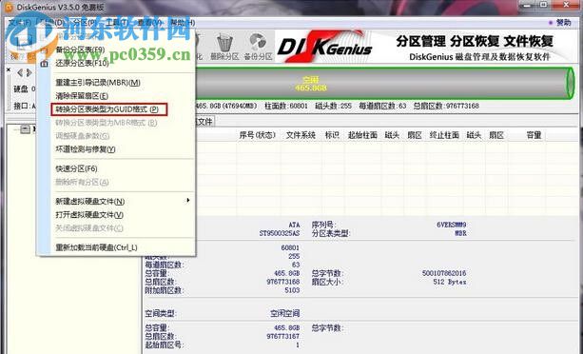
Task: Select 删除所有分区(A) entry
Action: [82, 182]
